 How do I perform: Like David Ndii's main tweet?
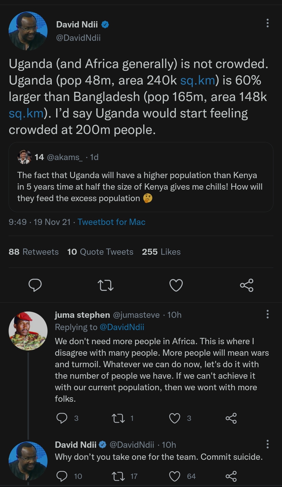click(x=176, y=285)
